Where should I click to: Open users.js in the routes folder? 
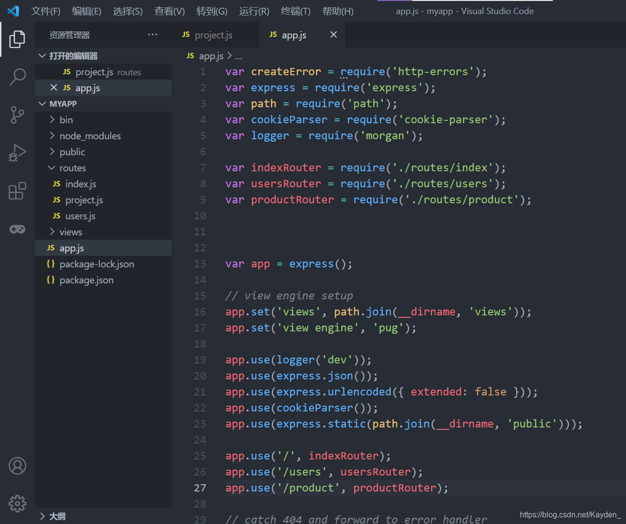click(103, 216)
